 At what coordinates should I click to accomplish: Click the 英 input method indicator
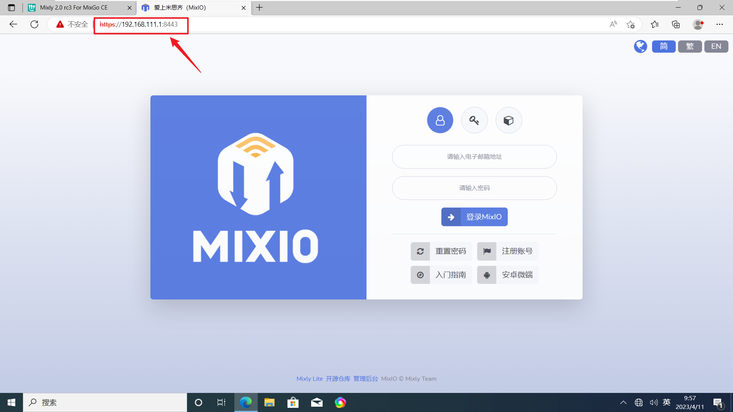coord(667,402)
